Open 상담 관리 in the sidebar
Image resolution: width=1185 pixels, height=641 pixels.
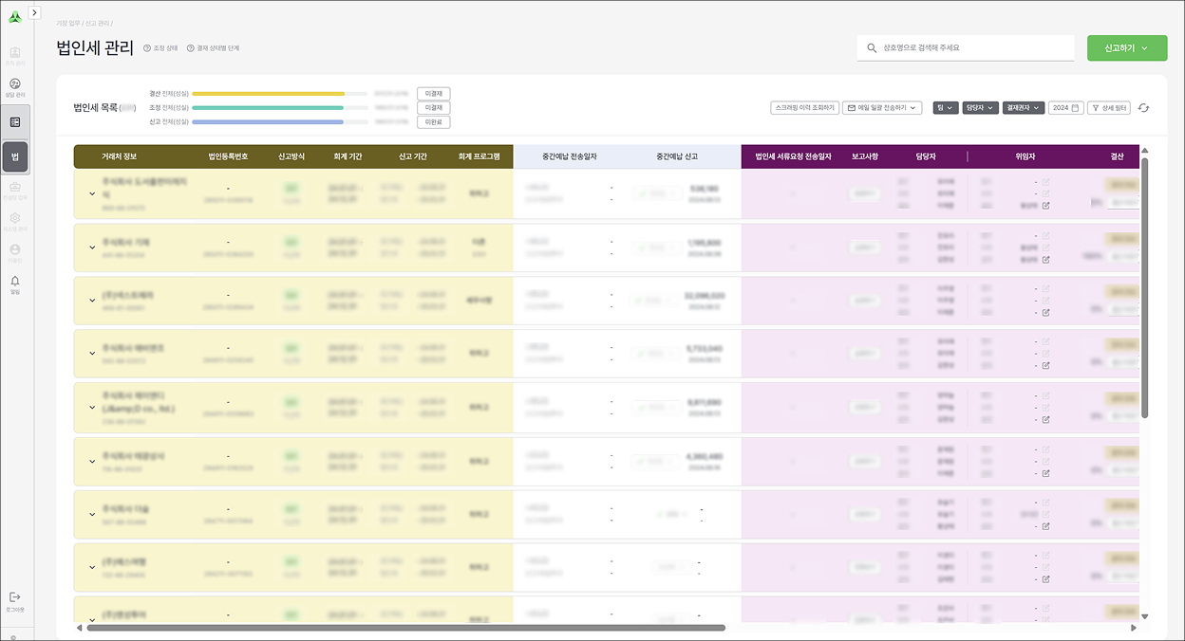point(15,83)
